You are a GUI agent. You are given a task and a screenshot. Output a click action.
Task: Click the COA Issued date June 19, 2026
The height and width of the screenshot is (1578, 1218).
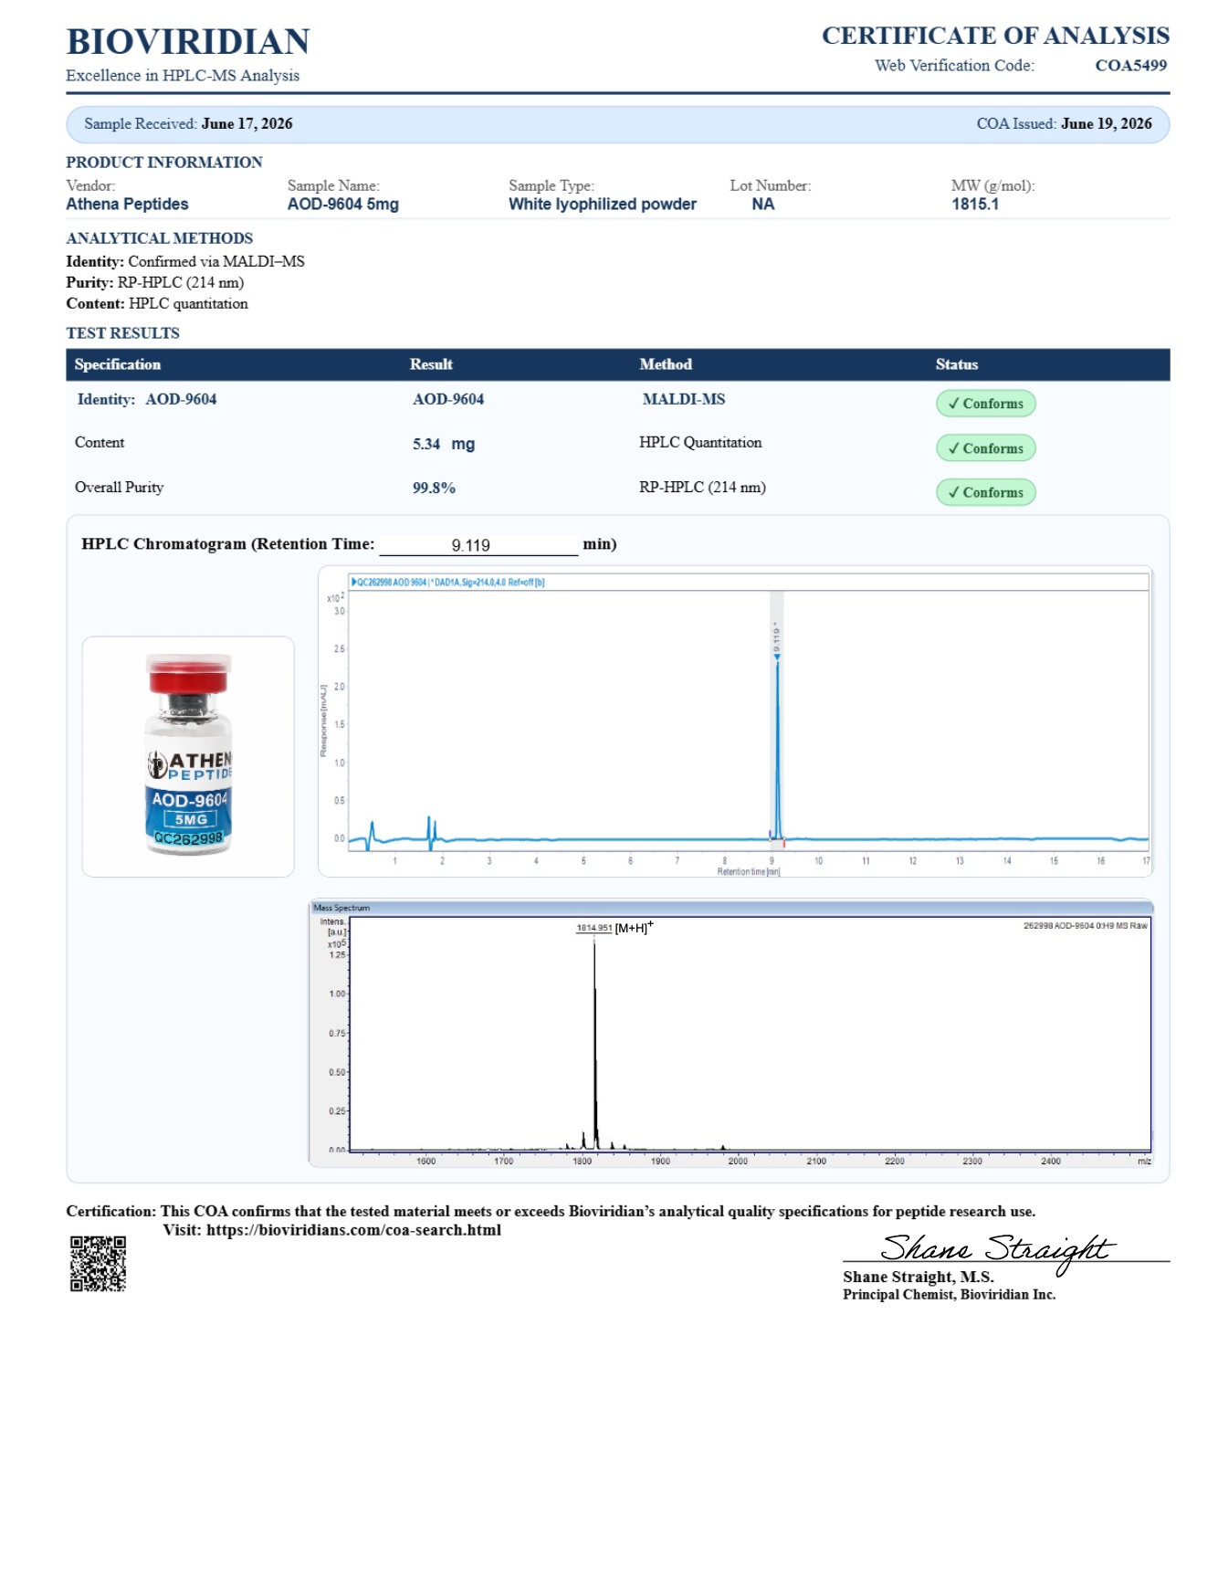coord(1107,124)
